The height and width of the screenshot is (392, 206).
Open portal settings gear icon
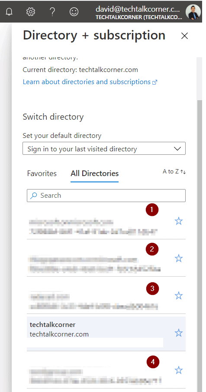tap(31, 12)
